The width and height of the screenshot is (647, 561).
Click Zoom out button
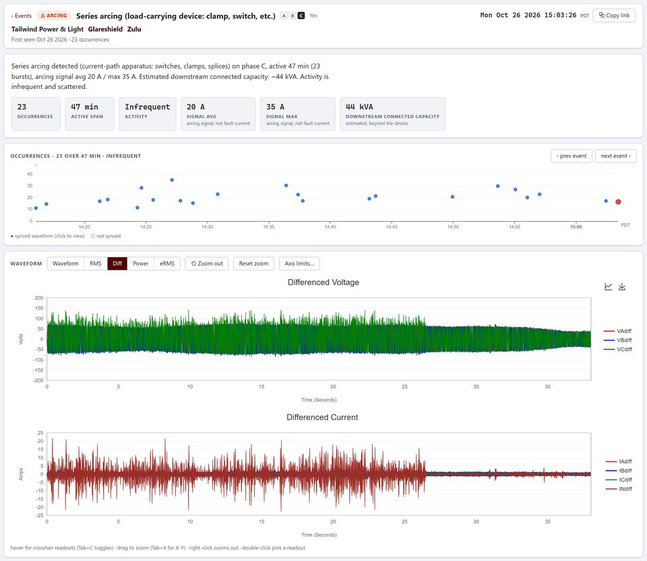207,264
